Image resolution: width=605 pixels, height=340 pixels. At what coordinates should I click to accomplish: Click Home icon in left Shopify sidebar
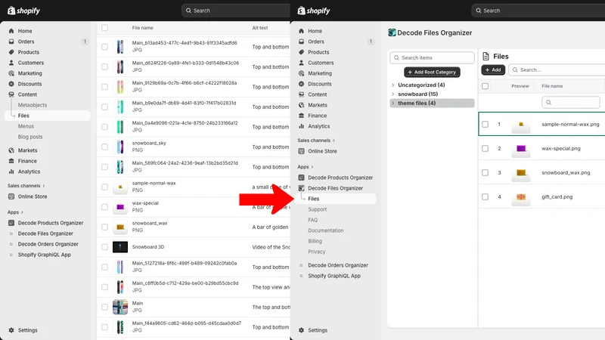[x=11, y=31]
